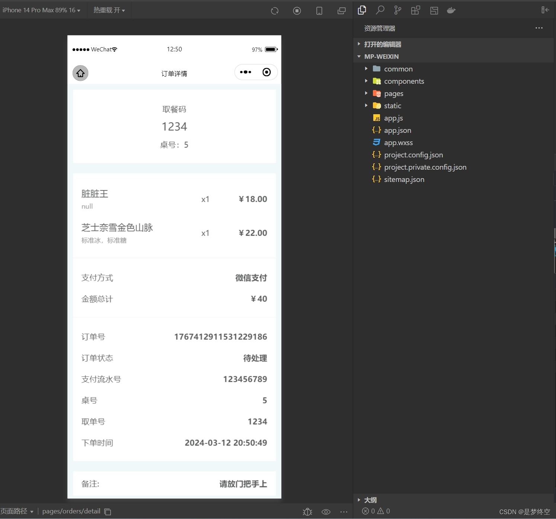Click the 订单详情 page title

pos(174,74)
